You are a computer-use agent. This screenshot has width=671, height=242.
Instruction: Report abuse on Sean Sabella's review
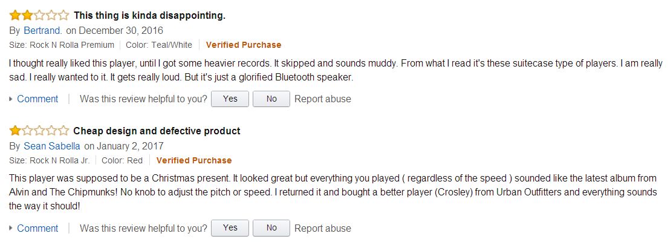[322, 228]
